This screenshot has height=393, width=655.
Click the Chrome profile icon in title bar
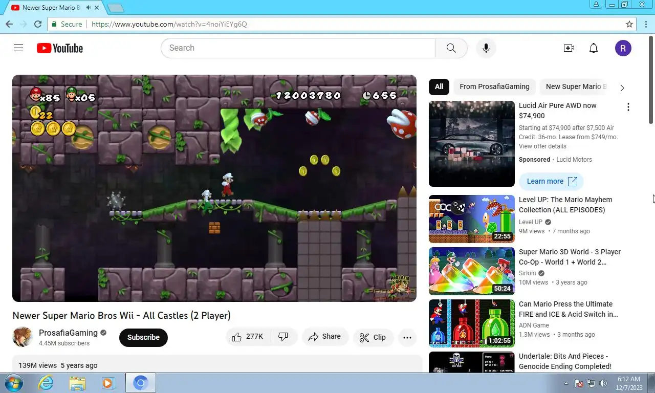click(596, 5)
